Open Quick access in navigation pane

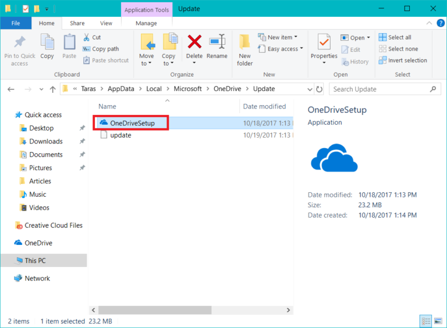(43, 115)
